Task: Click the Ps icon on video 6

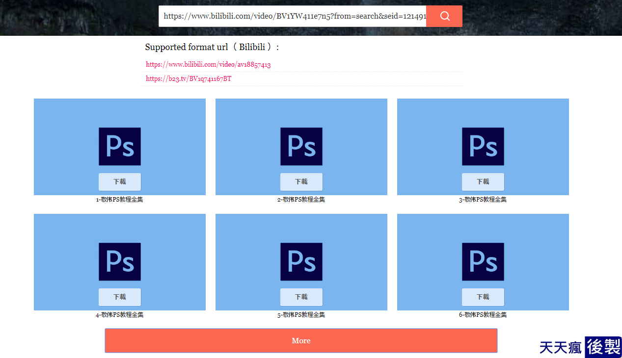Action: coord(483,261)
